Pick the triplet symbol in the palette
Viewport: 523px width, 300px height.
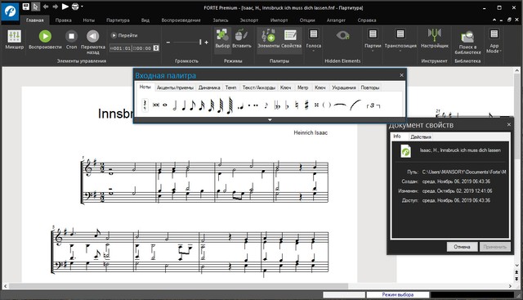coord(373,105)
